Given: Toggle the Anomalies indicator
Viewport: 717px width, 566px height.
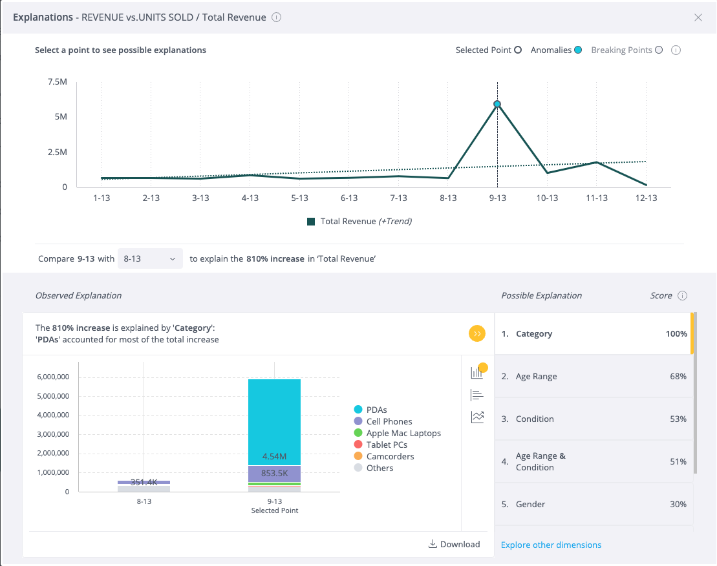Looking at the screenshot, I should 578,50.
